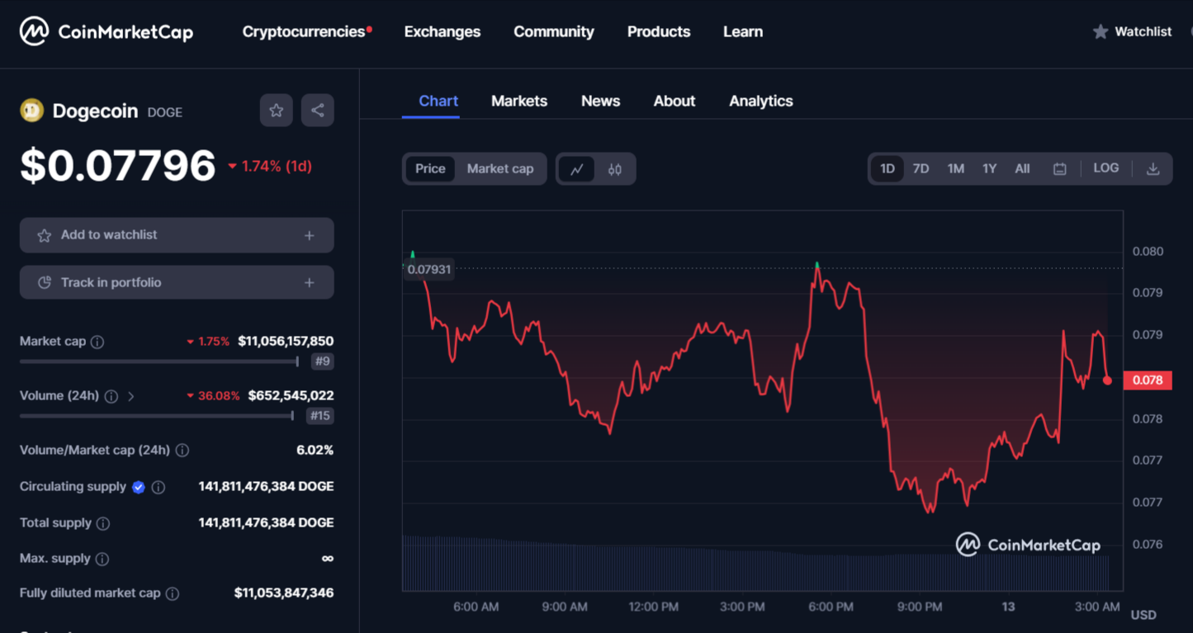Switch to line chart view icon
Viewport: 1193px width, 633px height.
[577, 169]
